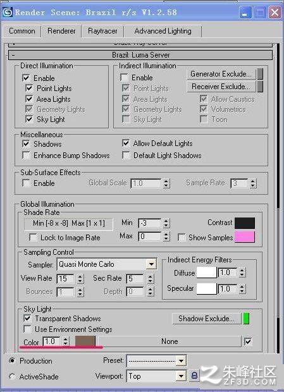Select ActiveShade radio button
284x392 pixels.
tap(12, 376)
